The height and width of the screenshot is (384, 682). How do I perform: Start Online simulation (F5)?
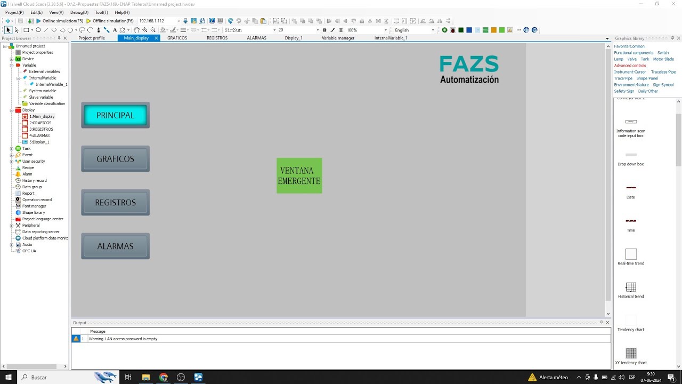tap(60, 21)
